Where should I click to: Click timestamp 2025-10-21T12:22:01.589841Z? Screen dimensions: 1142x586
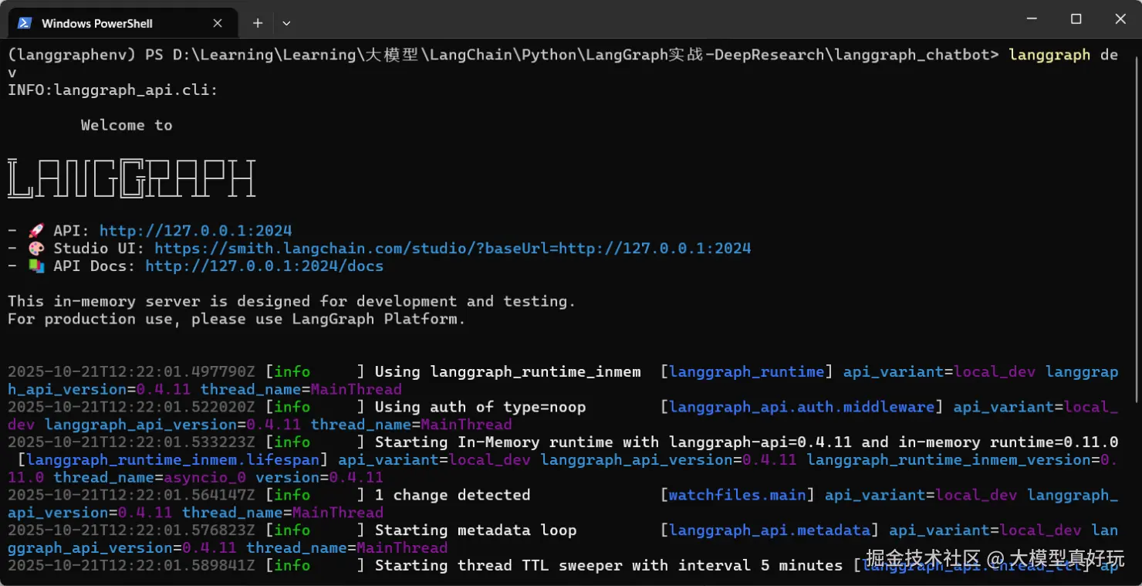coord(131,566)
